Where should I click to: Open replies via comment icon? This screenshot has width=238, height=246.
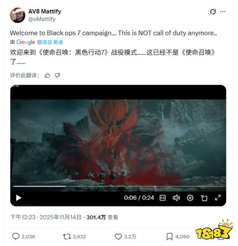16,236
